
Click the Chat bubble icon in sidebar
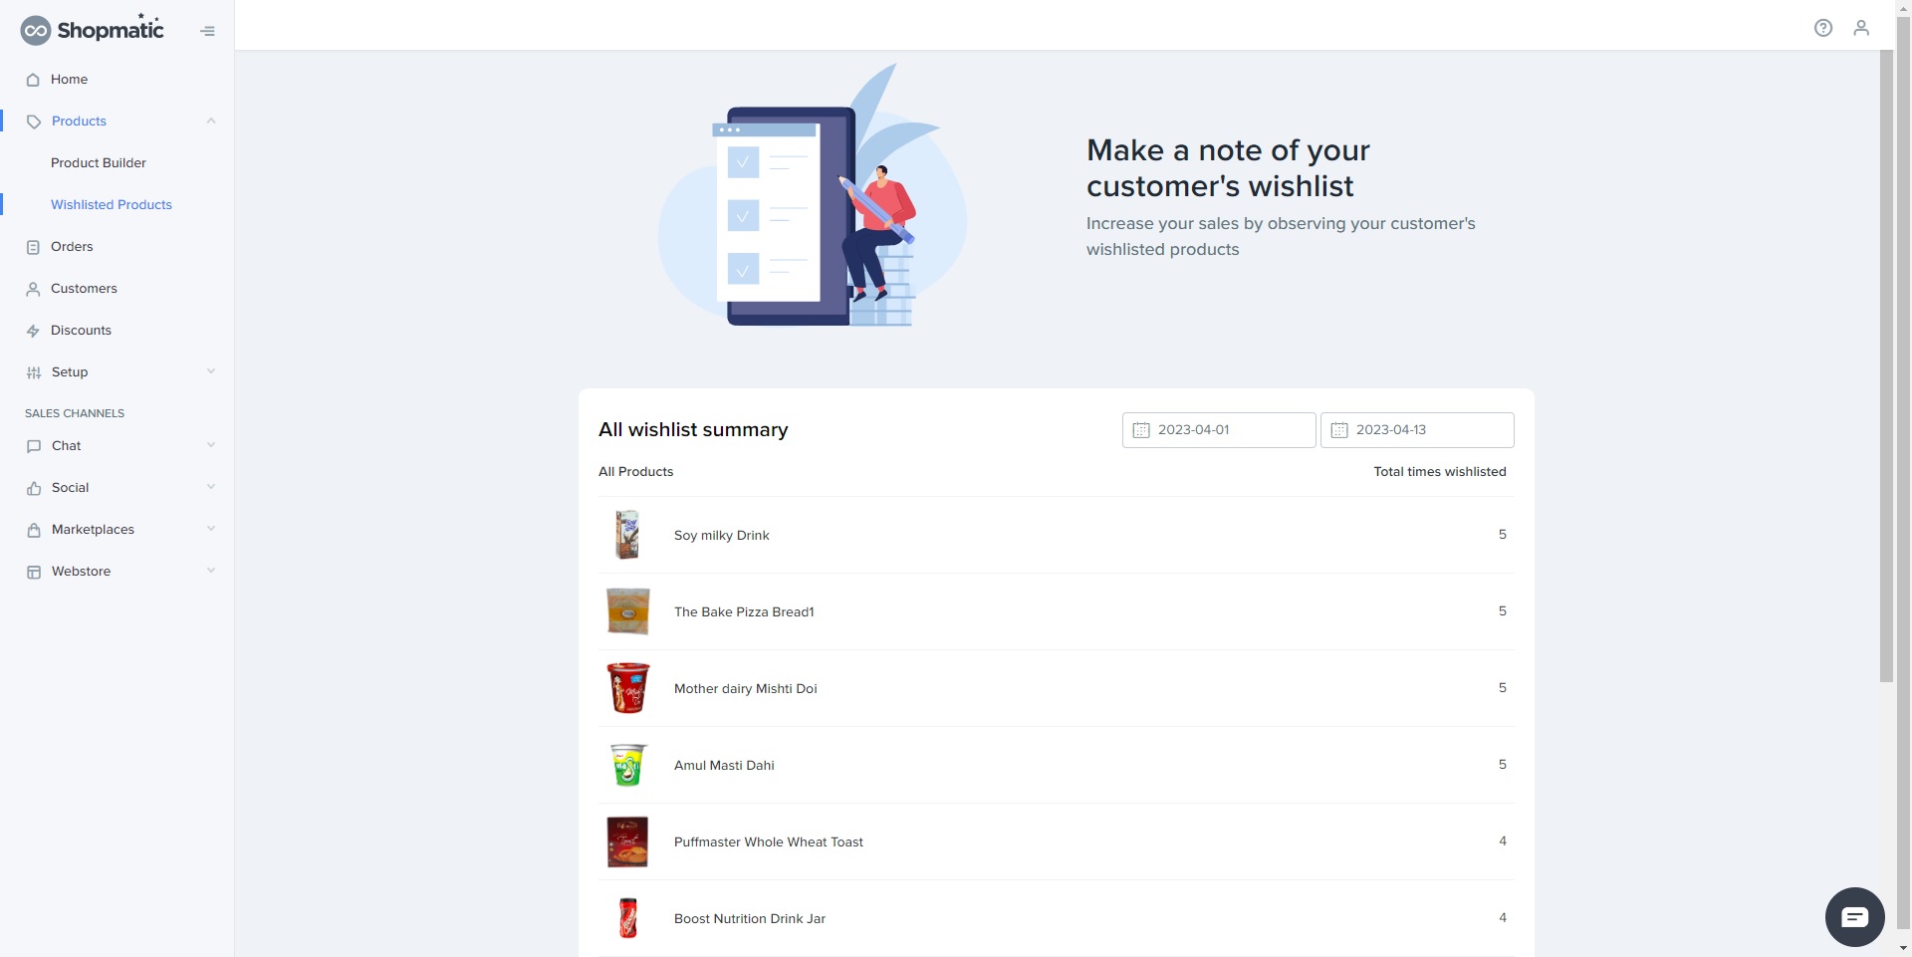point(34,446)
